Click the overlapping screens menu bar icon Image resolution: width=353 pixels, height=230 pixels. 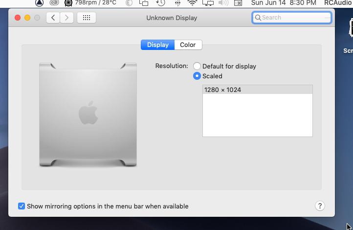pyautogui.click(x=144, y=3)
